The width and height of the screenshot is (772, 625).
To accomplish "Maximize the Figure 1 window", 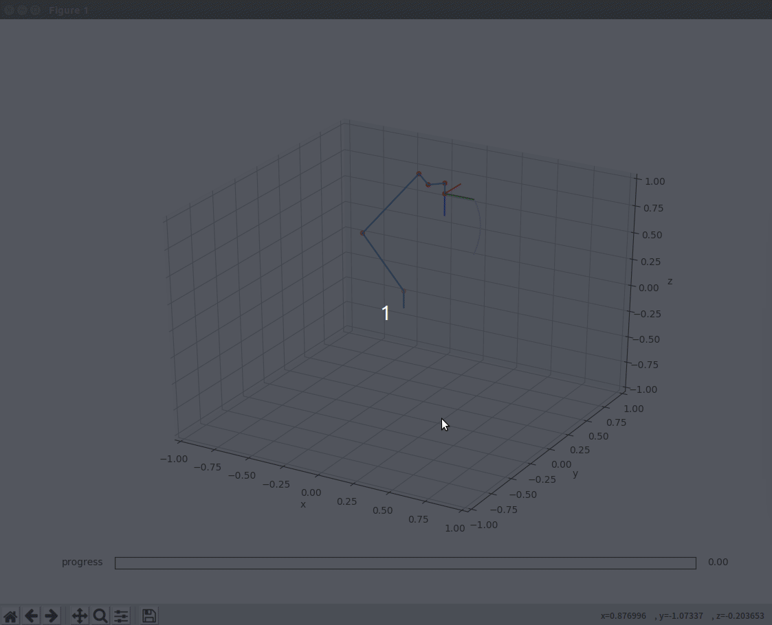I will tap(36, 10).
